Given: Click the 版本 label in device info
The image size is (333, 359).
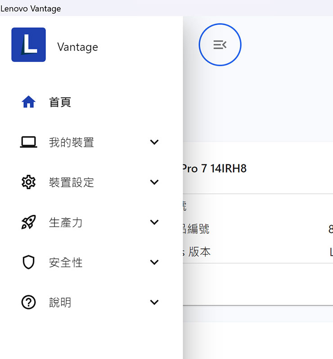Looking at the screenshot, I should pos(199,252).
